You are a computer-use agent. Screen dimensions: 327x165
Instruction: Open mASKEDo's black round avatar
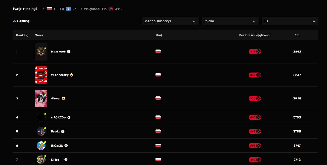[41, 117]
